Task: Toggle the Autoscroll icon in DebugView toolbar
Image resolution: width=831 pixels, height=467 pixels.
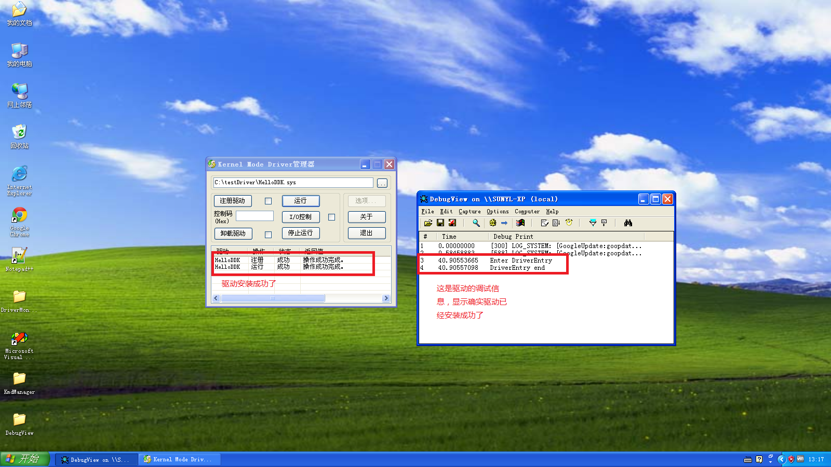Action: pyautogui.click(x=556, y=223)
